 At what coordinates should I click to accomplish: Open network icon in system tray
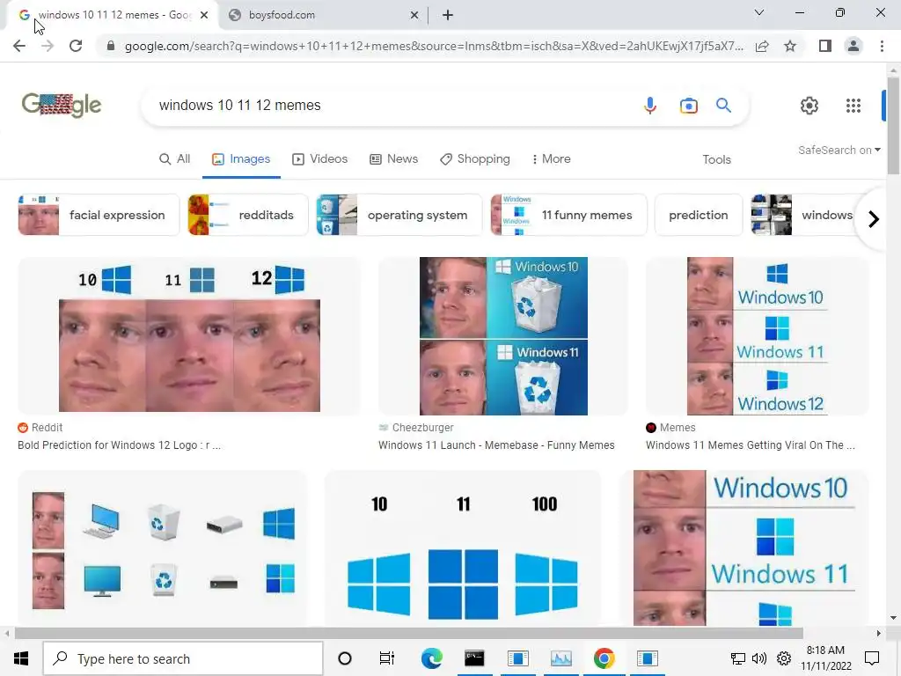tap(738, 658)
